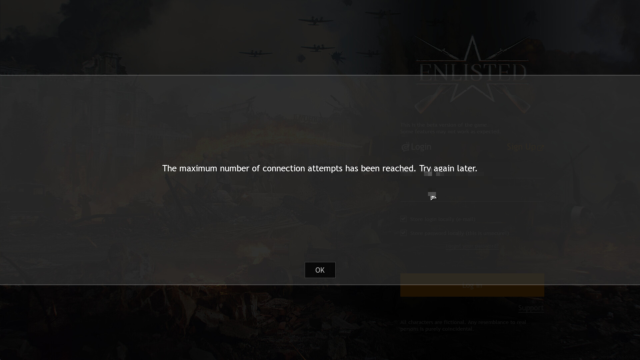The height and width of the screenshot is (360, 640).
Task: Open the Sign Up tab
Action: coord(521,147)
